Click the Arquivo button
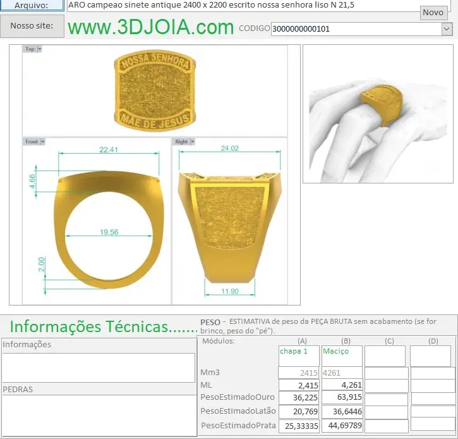This screenshot has width=458, height=439. [x=32, y=5]
